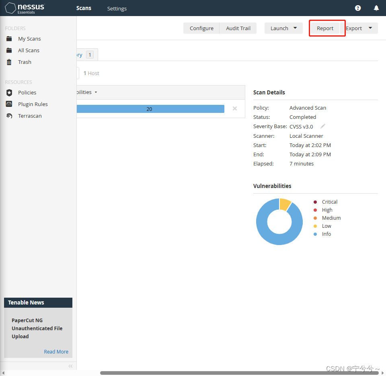Click the '7 minutes' elapsed value
Image resolution: width=386 pixels, height=376 pixels.
click(x=302, y=164)
